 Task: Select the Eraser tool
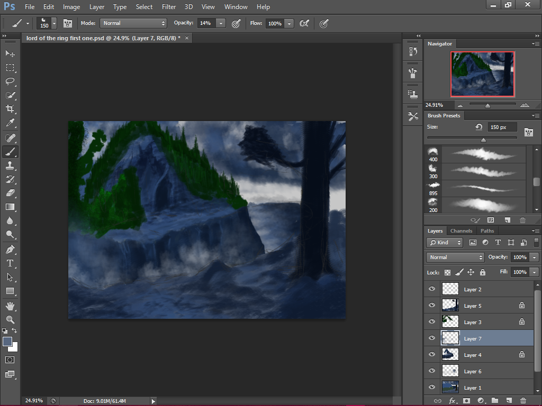10,193
